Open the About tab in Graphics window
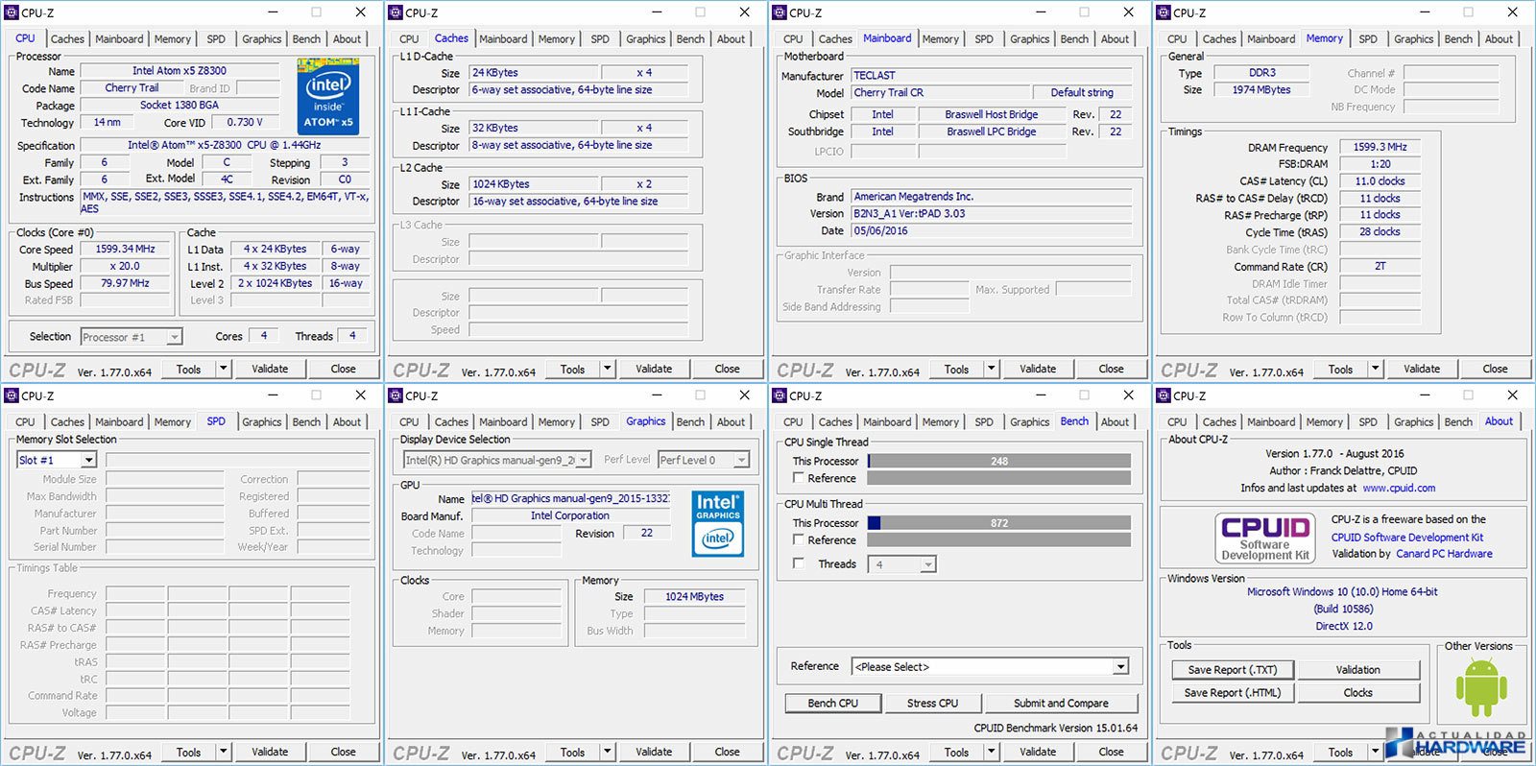Image resolution: width=1536 pixels, height=766 pixels. (x=731, y=422)
